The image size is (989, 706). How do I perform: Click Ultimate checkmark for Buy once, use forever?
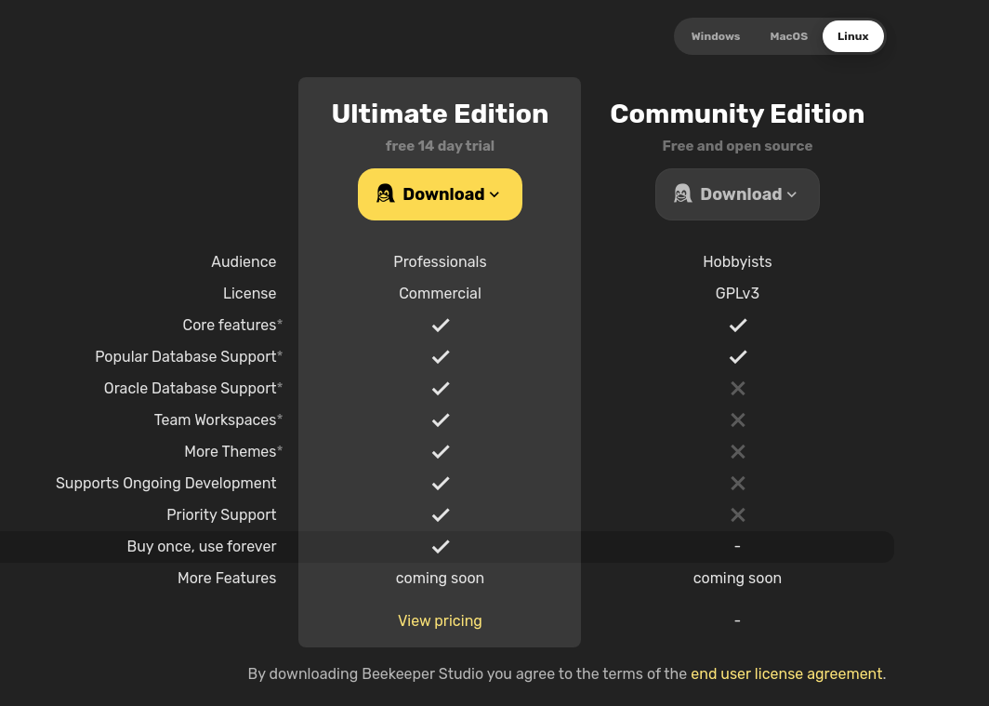click(x=441, y=546)
